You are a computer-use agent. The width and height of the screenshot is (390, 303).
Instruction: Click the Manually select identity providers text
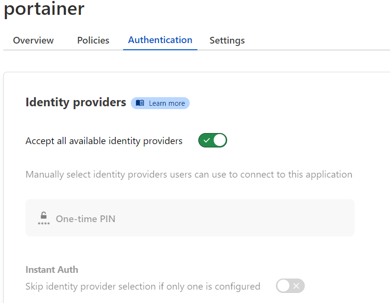tap(189, 174)
